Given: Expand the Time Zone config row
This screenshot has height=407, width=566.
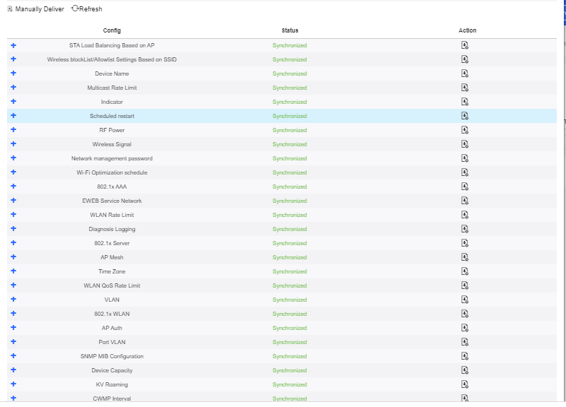Looking at the screenshot, I should click(x=13, y=271).
